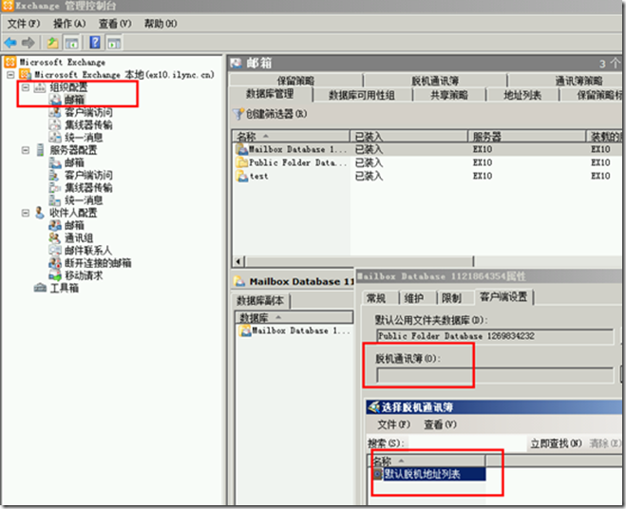Click the 脱机通讯簿(O) input field
The width and height of the screenshot is (626, 509).
pos(495,375)
